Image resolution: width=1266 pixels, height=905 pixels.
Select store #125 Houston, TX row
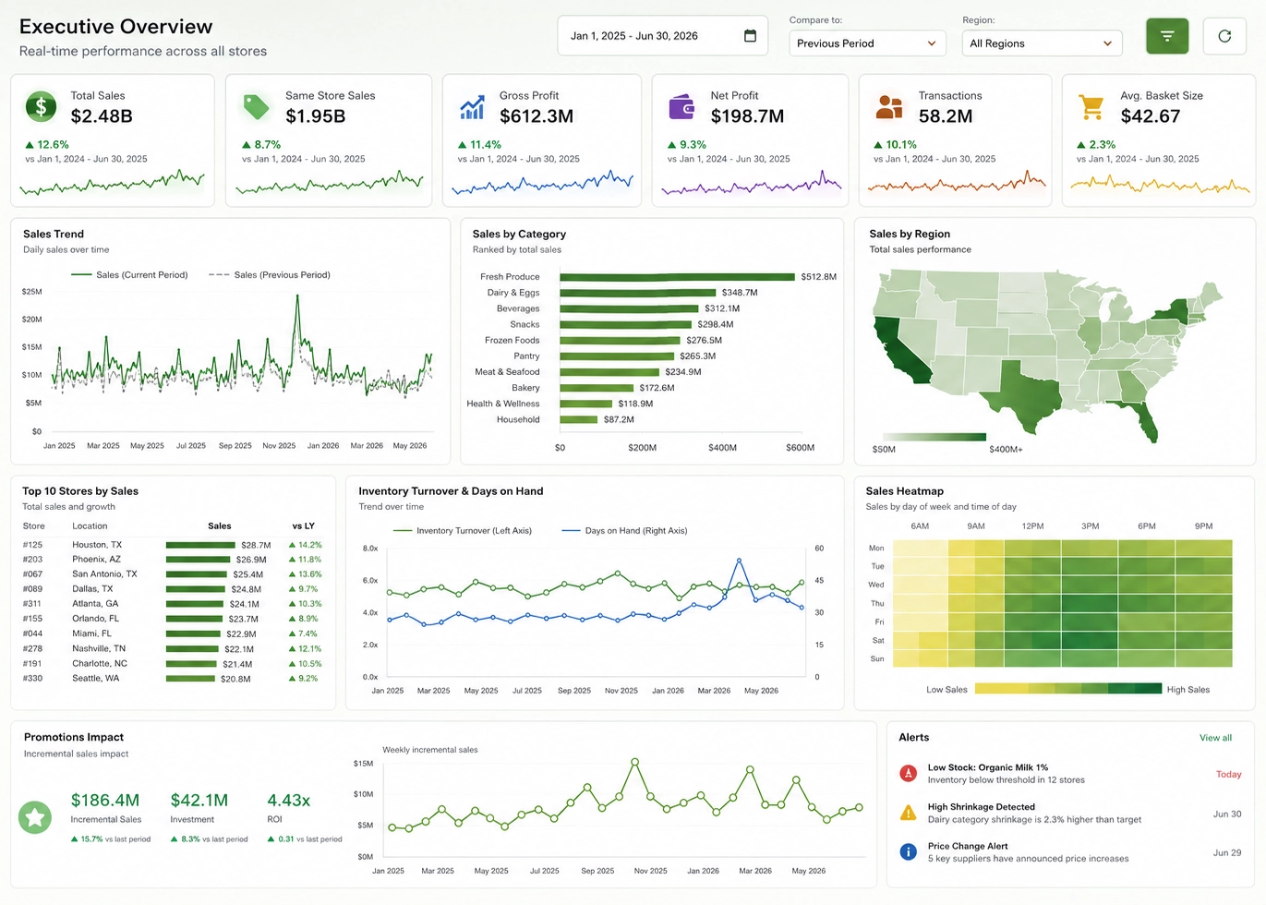173,545
